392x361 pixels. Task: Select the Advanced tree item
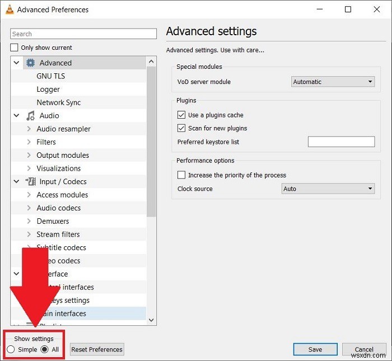pos(55,63)
